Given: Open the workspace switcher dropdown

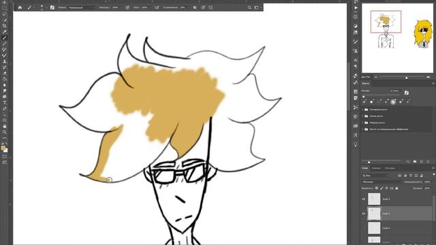Looking at the screenshot, I should tap(256, 7).
